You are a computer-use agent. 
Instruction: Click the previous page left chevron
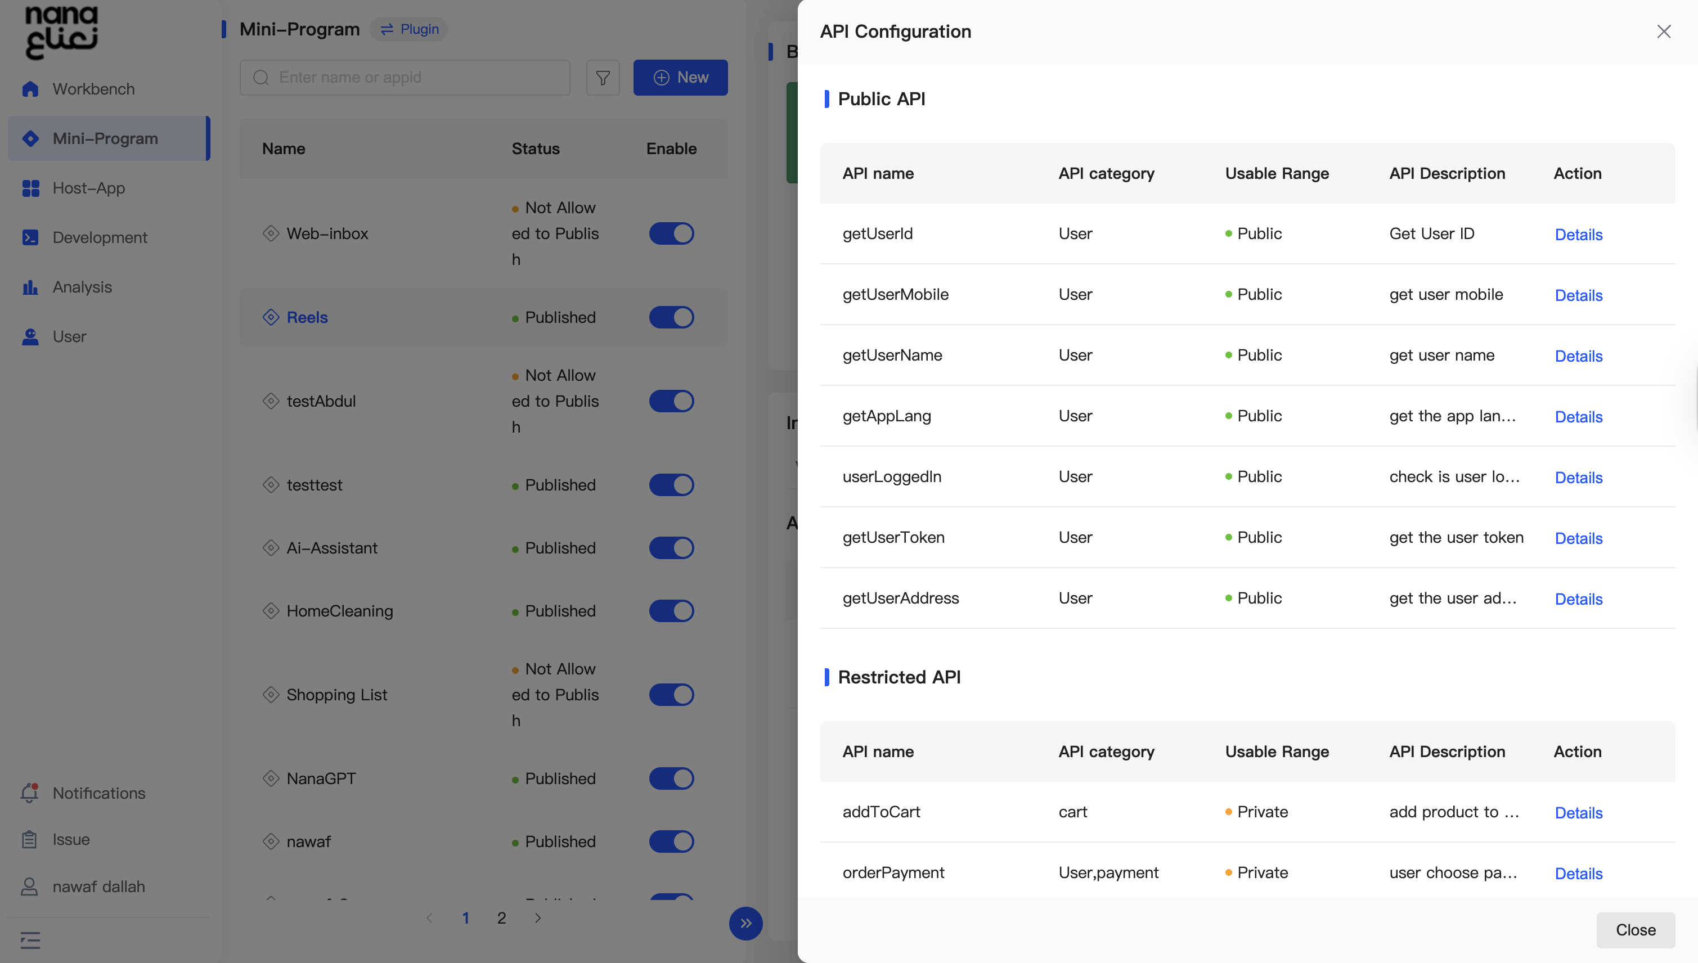click(x=430, y=918)
